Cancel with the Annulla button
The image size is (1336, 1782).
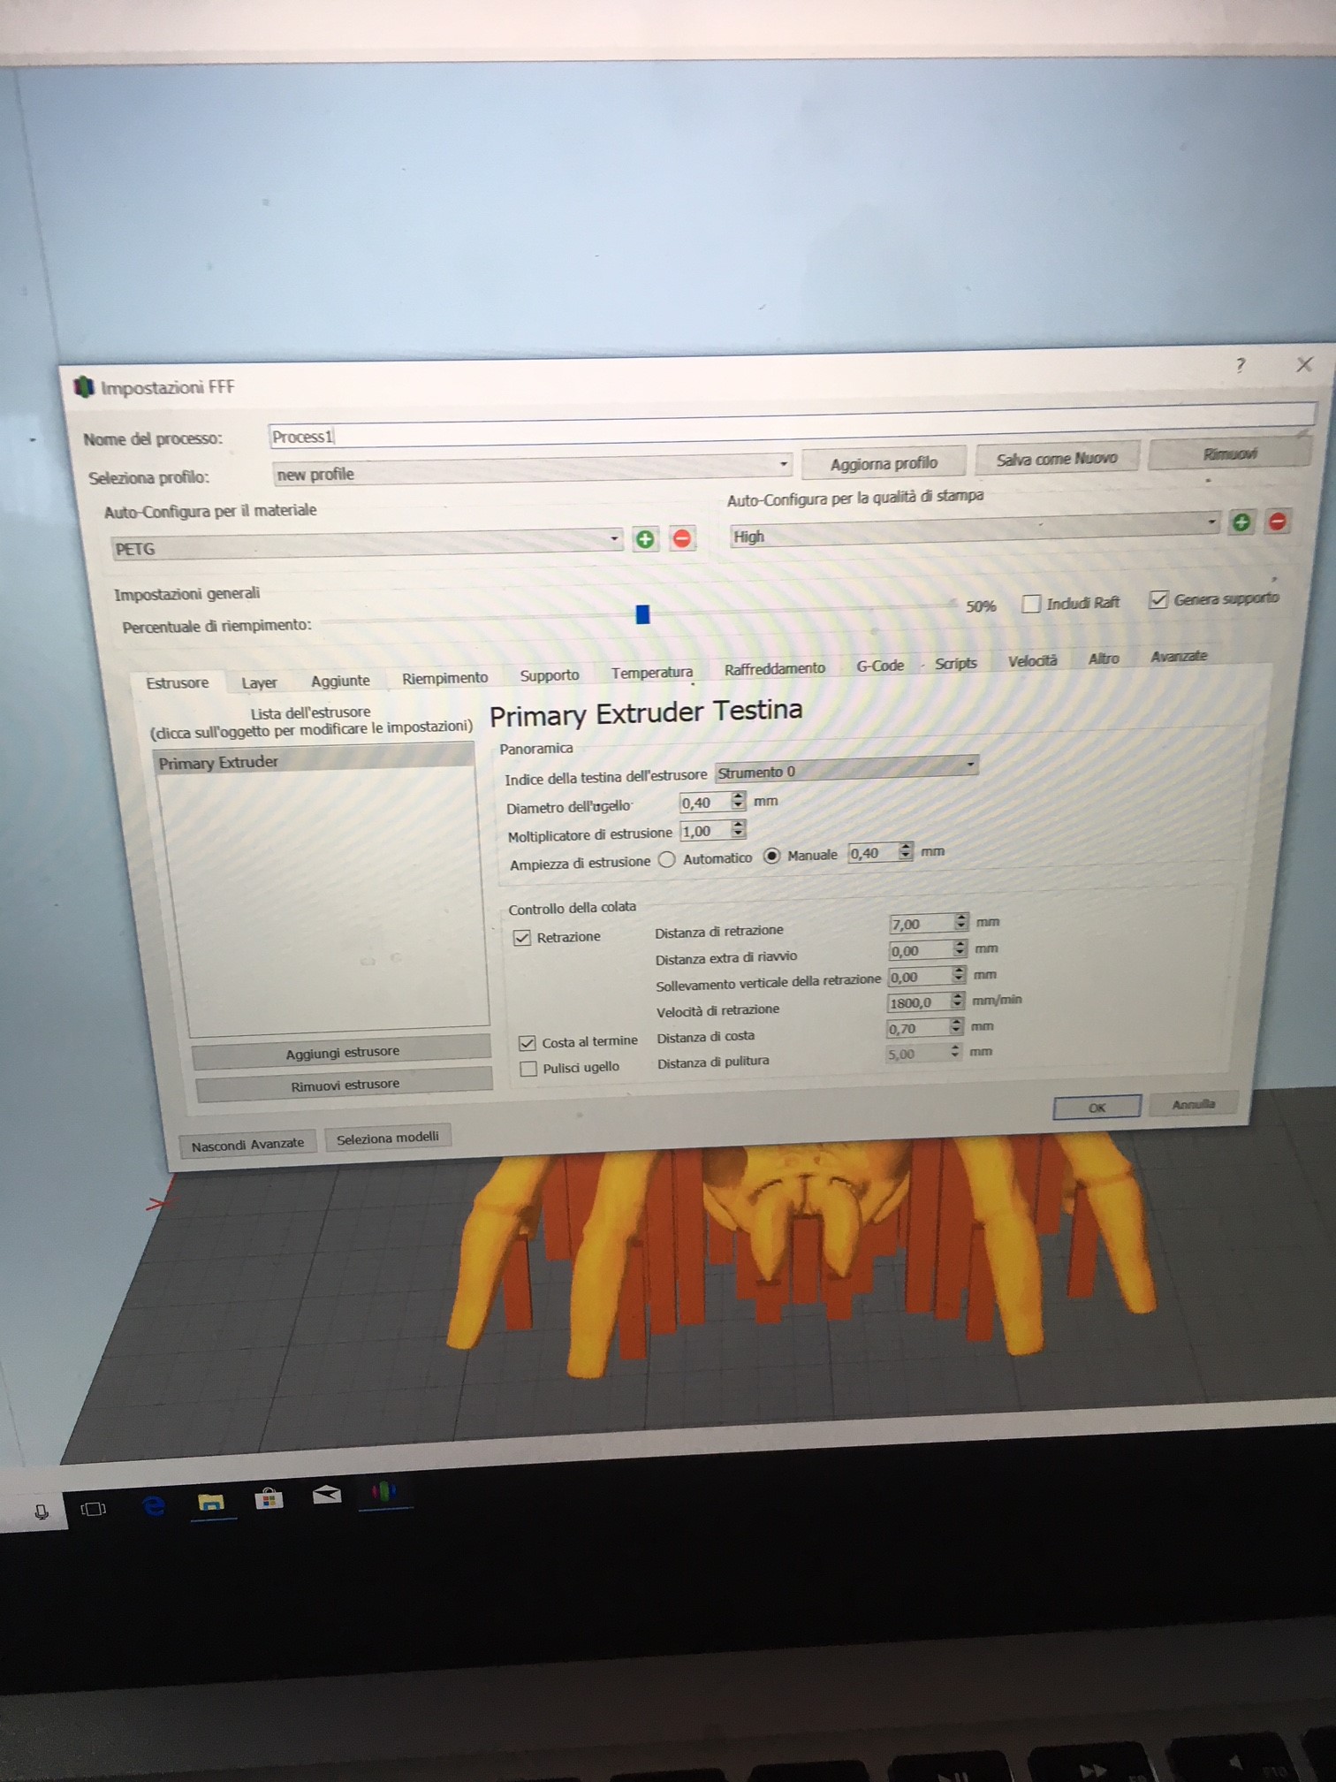(x=1193, y=1104)
